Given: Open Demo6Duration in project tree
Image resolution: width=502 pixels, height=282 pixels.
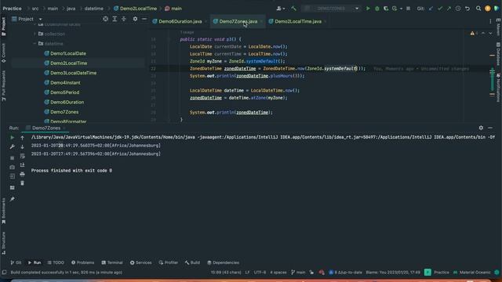Looking at the screenshot, I should coord(67,102).
